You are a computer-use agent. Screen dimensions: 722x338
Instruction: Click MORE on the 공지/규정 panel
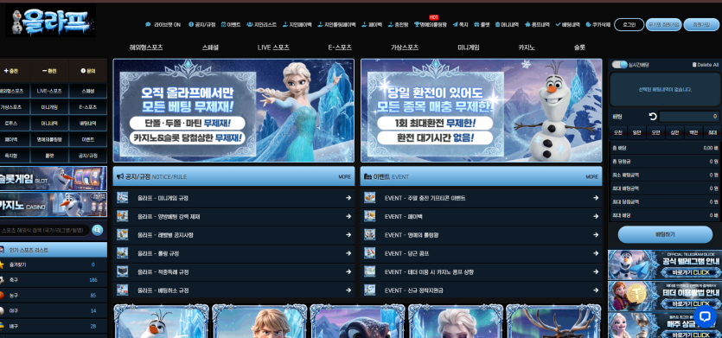pos(344,177)
